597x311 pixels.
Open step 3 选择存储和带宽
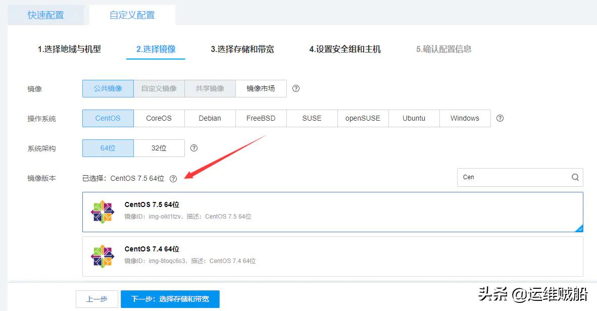tap(242, 49)
